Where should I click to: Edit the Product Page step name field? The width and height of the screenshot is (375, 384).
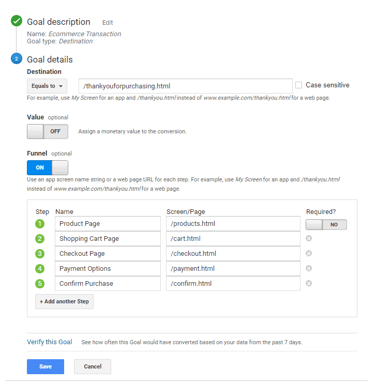point(108,224)
